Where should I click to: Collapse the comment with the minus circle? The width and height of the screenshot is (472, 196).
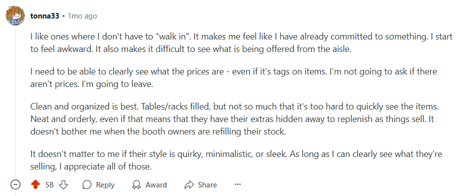pyautogui.click(x=15, y=184)
